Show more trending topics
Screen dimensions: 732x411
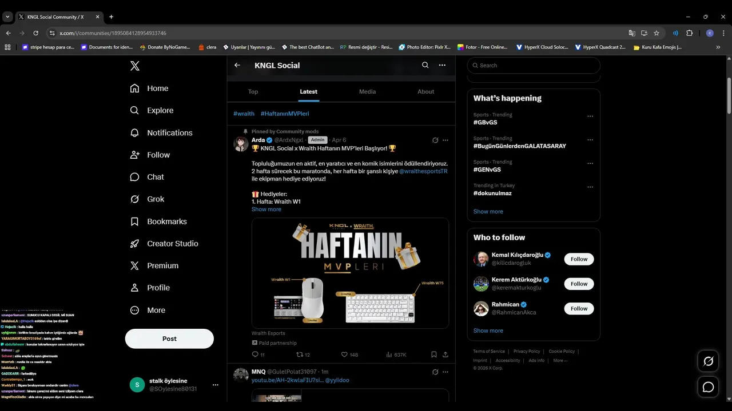tap(488, 212)
